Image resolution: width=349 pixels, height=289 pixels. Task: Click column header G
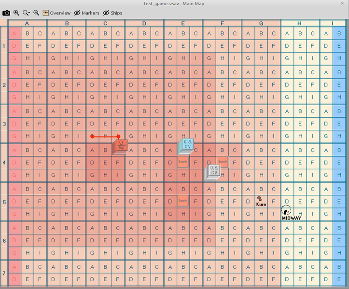click(x=261, y=23)
